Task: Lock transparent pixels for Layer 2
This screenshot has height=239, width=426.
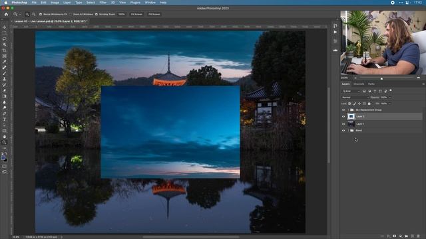Action: [x=349, y=104]
